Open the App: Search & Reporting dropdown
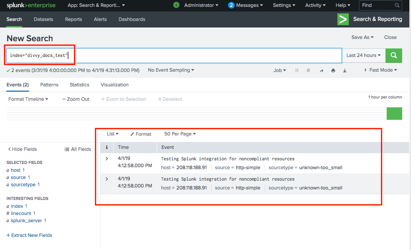Viewport: 411px width, 250px height. [96, 5]
